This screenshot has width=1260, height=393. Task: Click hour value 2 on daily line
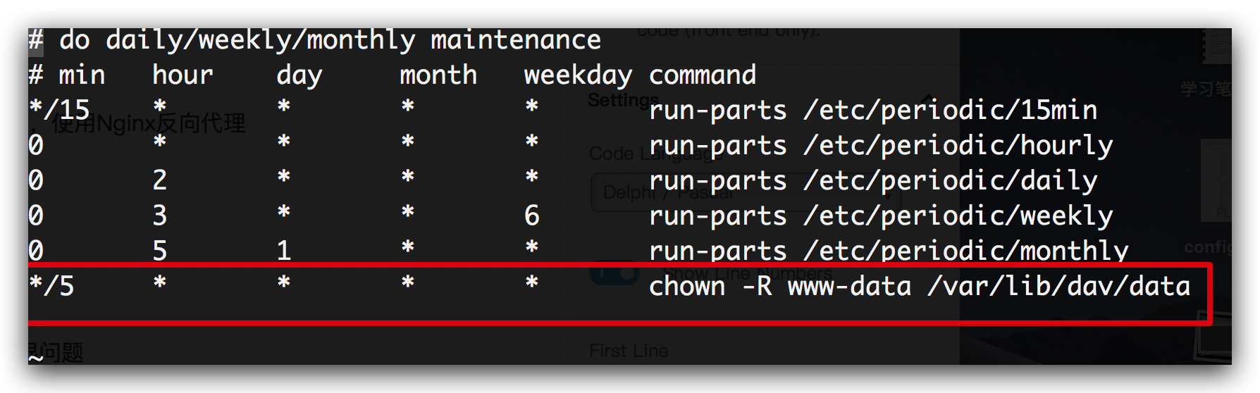coord(160,180)
